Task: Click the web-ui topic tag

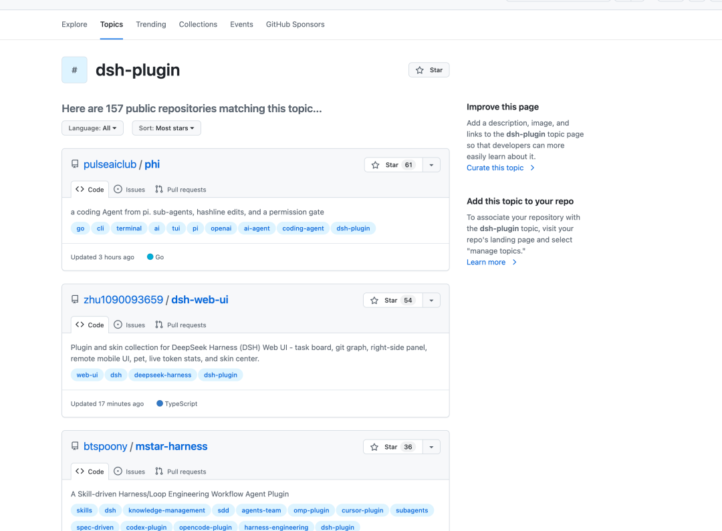Action: coord(87,375)
